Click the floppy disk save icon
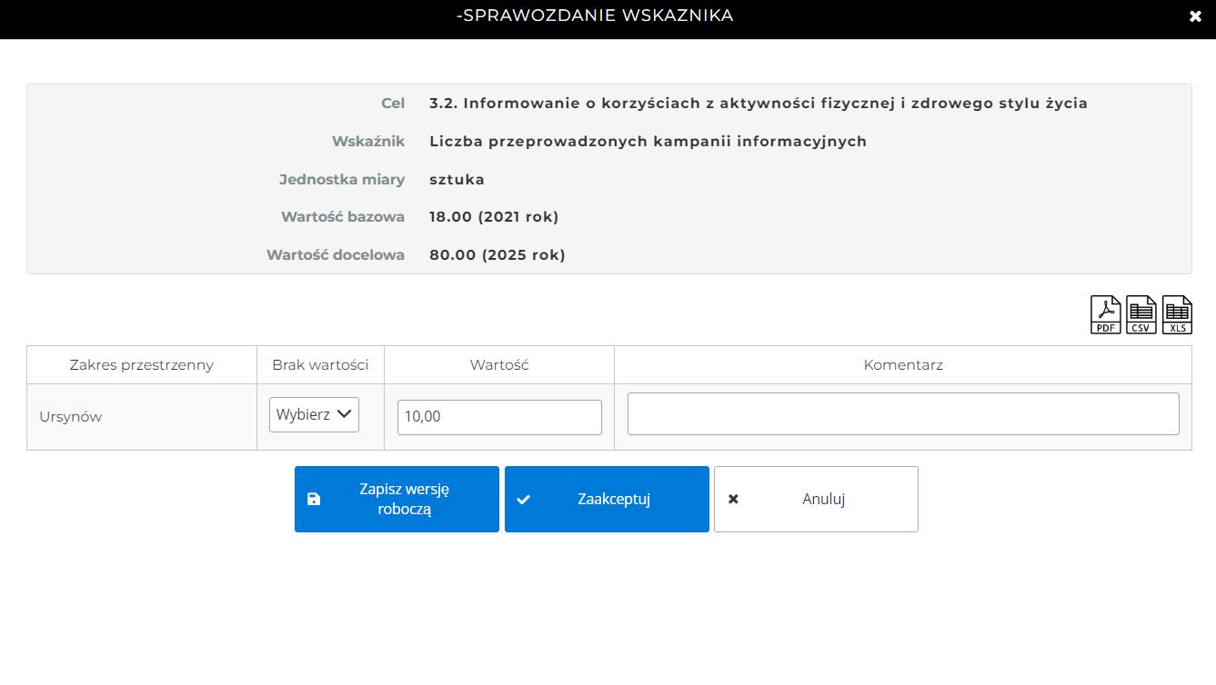1216x685 pixels. point(314,500)
